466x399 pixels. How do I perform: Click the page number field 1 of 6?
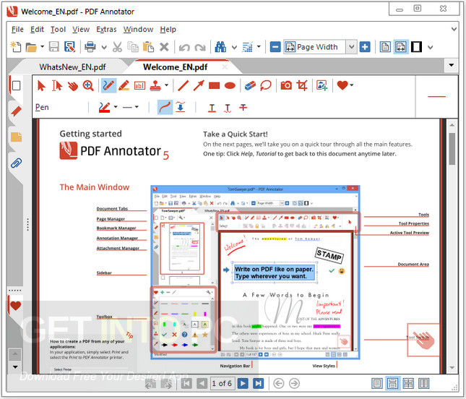(222, 384)
